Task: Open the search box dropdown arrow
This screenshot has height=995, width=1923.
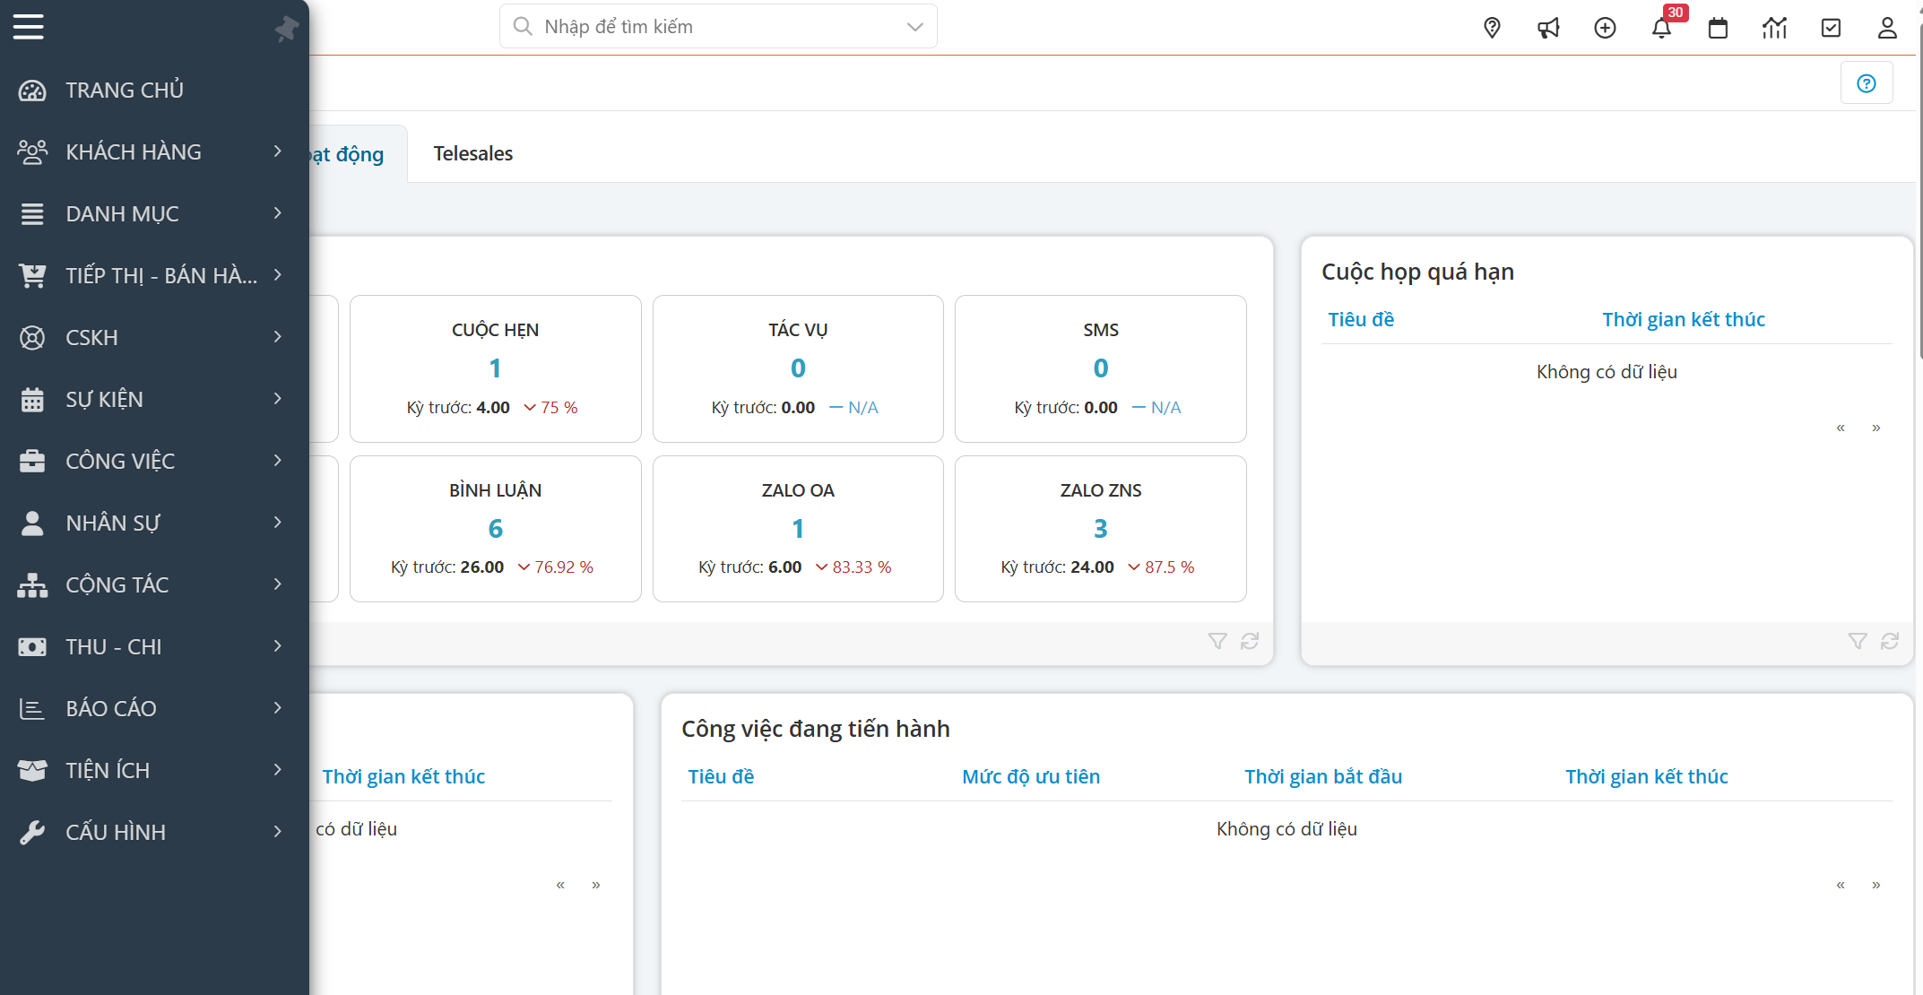Action: point(914,27)
